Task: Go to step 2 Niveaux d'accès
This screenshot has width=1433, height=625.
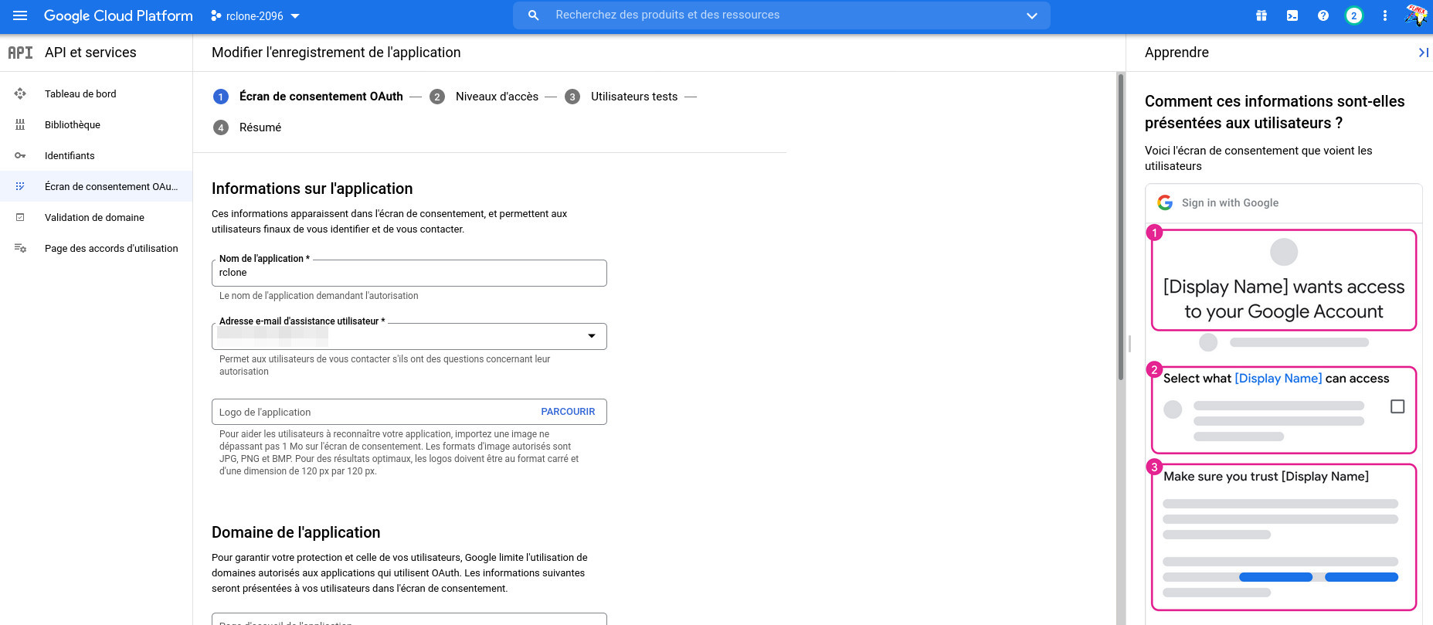Action: (484, 97)
